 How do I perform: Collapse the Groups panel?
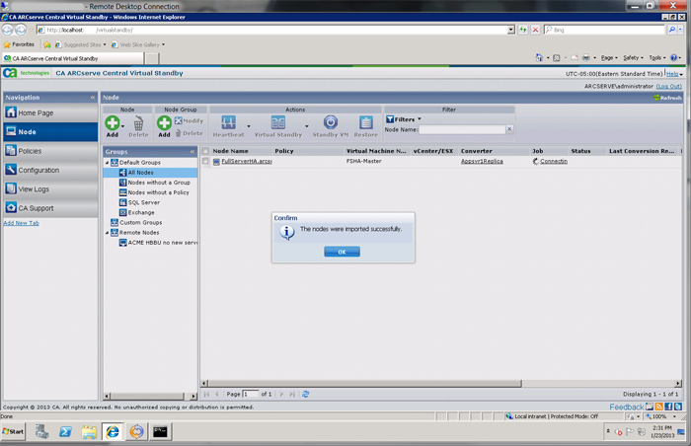point(192,152)
